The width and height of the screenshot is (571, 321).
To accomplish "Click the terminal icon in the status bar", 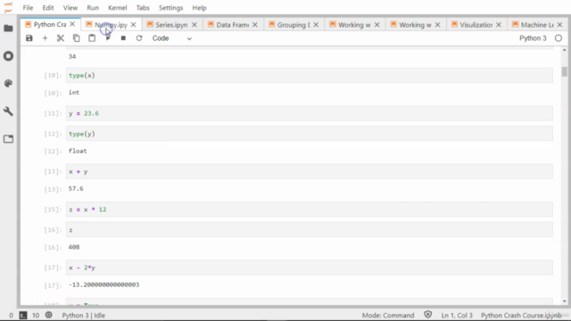I will (23, 315).
